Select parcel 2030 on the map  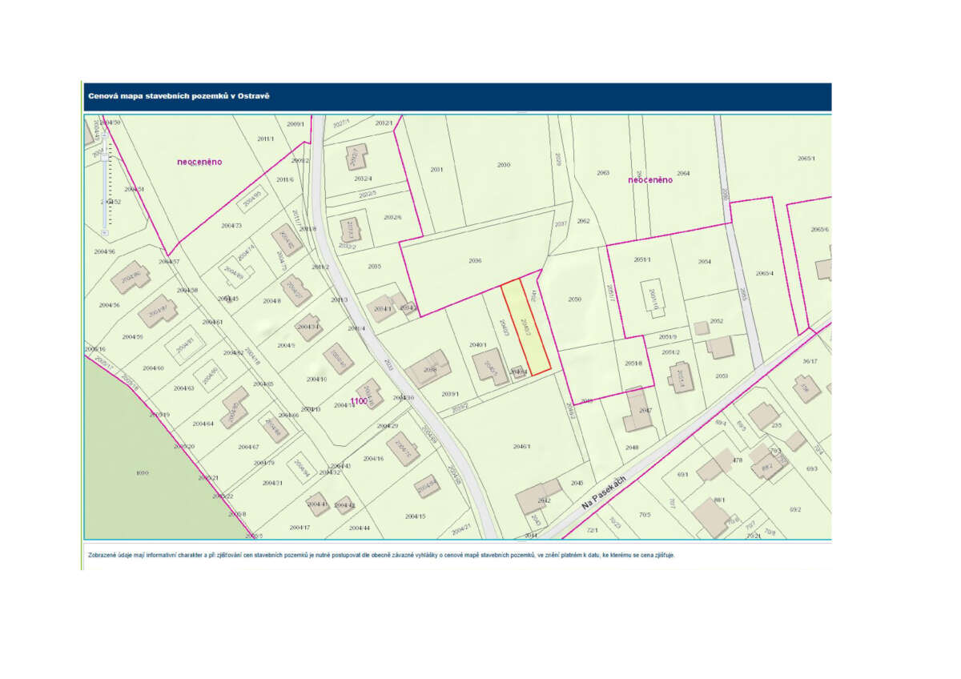[x=504, y=165]
